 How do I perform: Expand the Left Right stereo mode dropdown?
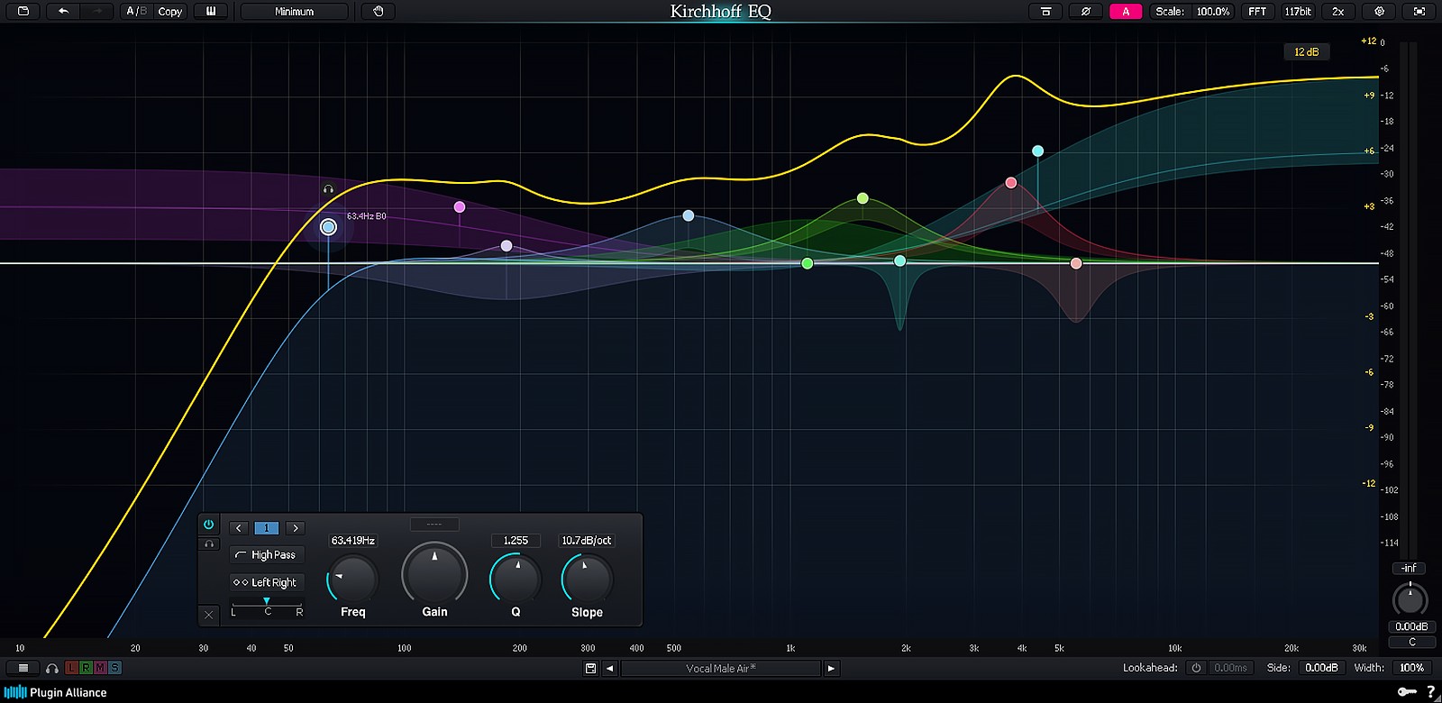pos(267,582)
